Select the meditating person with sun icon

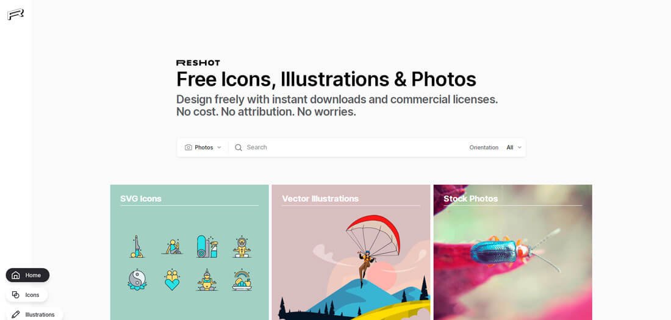click(242, 246)
